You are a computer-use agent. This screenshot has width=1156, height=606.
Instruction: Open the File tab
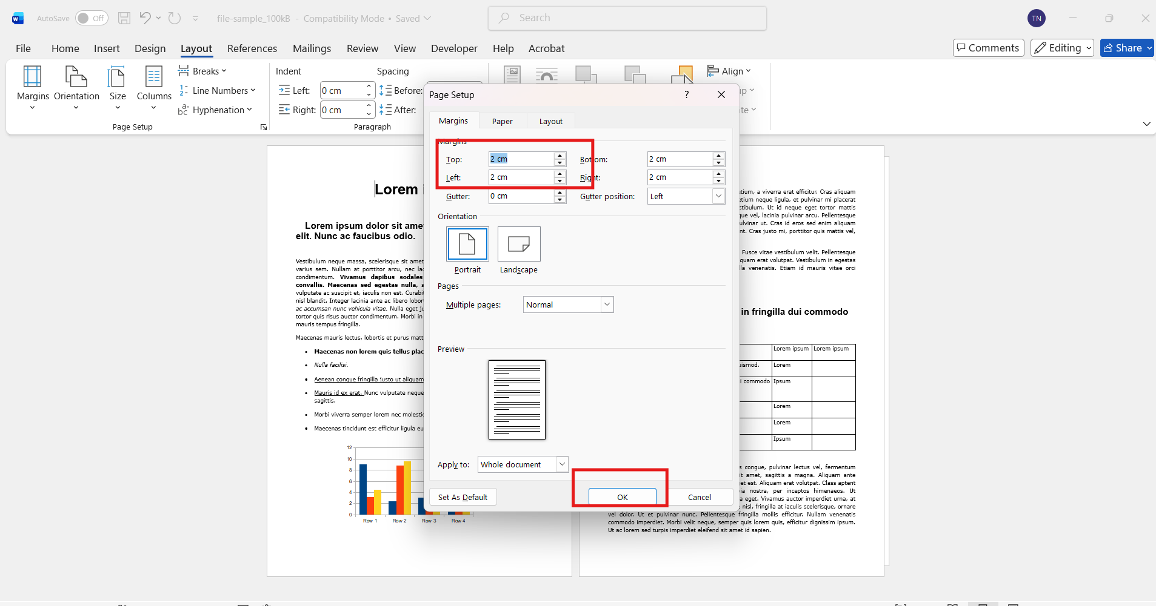(x=23, y=48)
